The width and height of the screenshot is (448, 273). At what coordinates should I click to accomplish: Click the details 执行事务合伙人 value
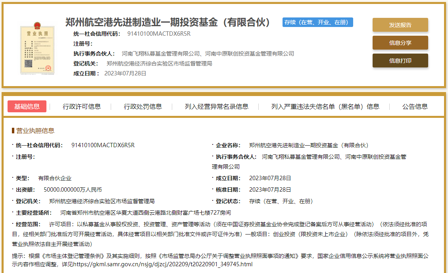pos(309,161)
